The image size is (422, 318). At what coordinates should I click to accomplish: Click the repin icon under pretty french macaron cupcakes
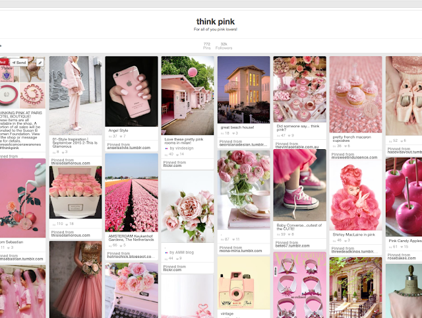[x=334, y=146]
